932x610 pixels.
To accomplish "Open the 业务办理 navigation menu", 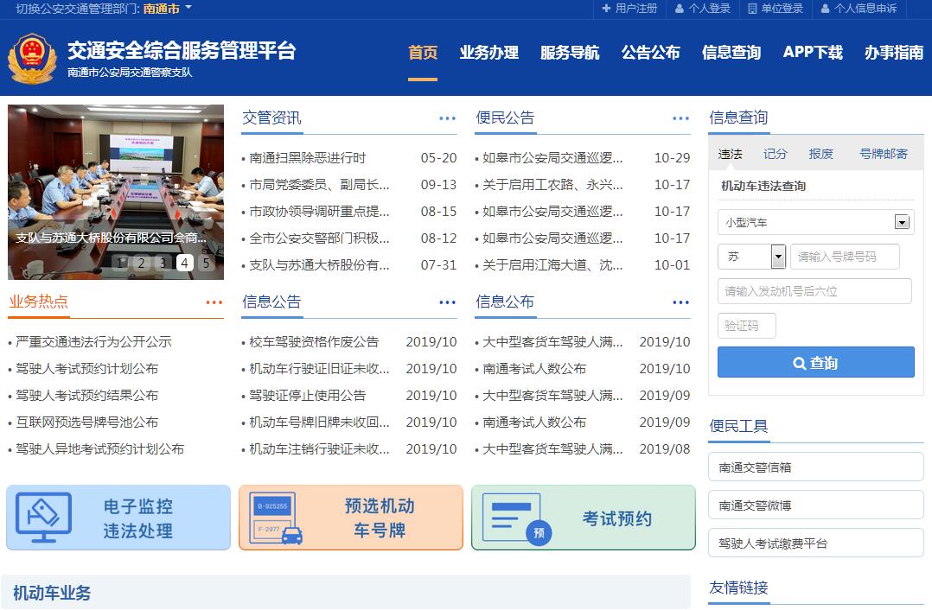I will click(488, 53).
